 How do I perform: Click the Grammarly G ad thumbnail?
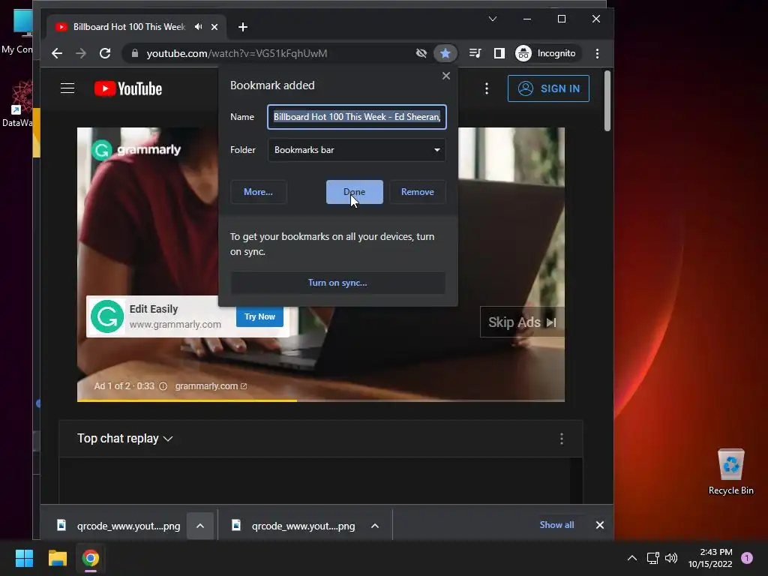tap(107, 316)
